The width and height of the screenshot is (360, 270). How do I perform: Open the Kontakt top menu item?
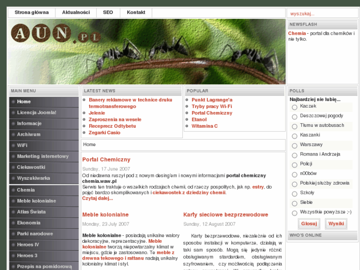click(x=136, y=13)
